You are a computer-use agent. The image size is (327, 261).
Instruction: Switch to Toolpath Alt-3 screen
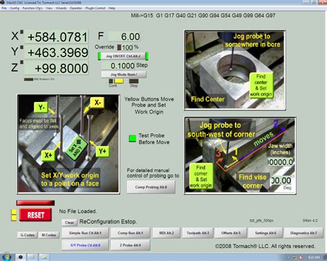(x=198, y=233)
